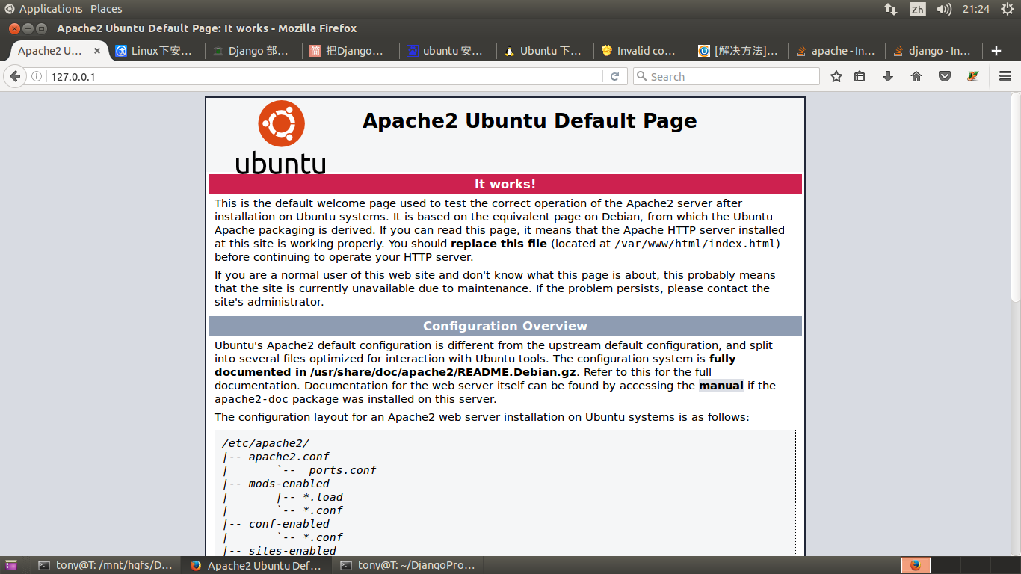
Task: Switch to the "把Django…" tab
Action: (x=349, y=51)
